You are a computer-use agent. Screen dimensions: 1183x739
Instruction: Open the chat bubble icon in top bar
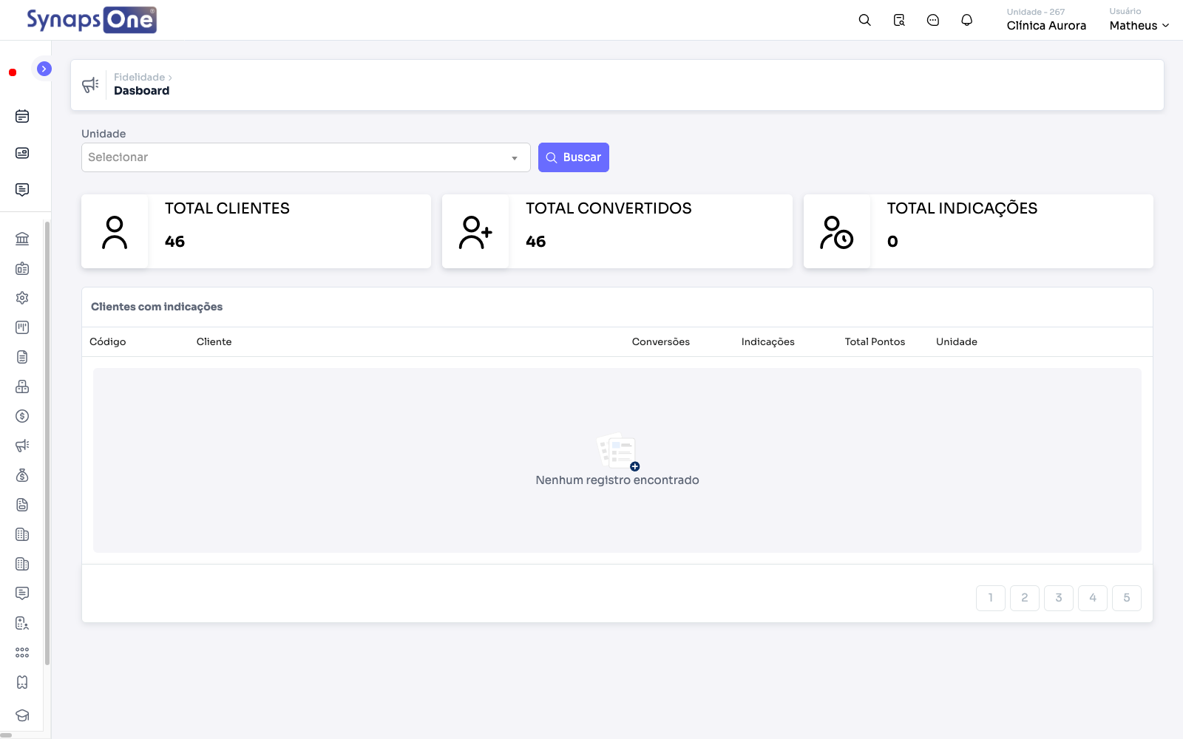point(933,20)
